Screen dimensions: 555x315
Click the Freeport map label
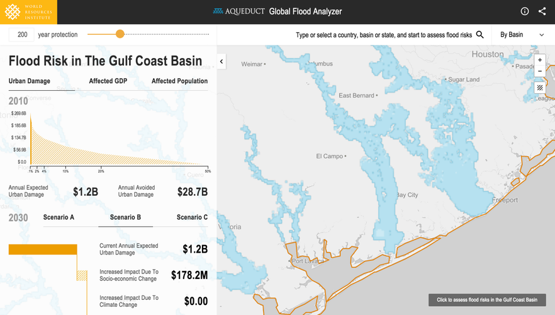(505, 200)
